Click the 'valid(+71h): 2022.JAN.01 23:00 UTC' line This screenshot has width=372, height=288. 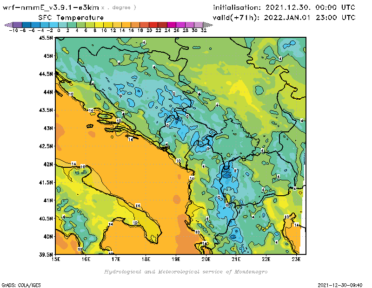(x=284, y=18)
